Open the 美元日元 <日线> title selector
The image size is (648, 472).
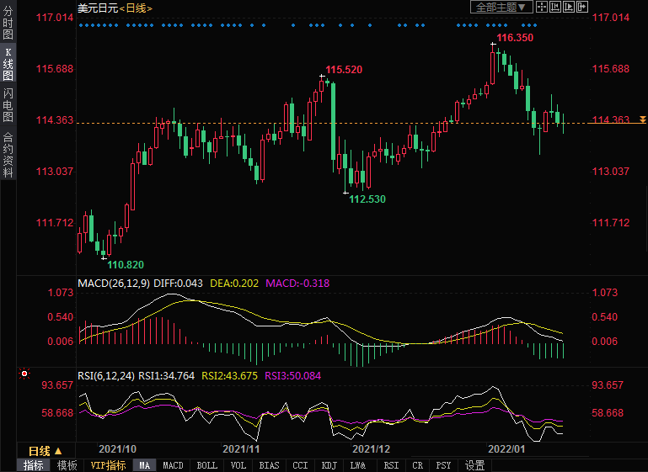click(110, 8)
